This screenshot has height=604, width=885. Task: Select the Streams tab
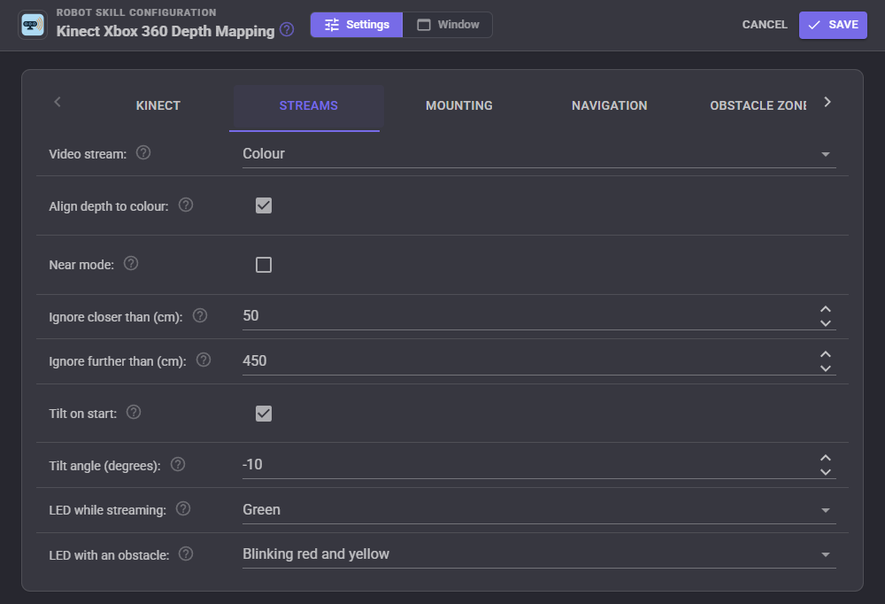(308, 105)
